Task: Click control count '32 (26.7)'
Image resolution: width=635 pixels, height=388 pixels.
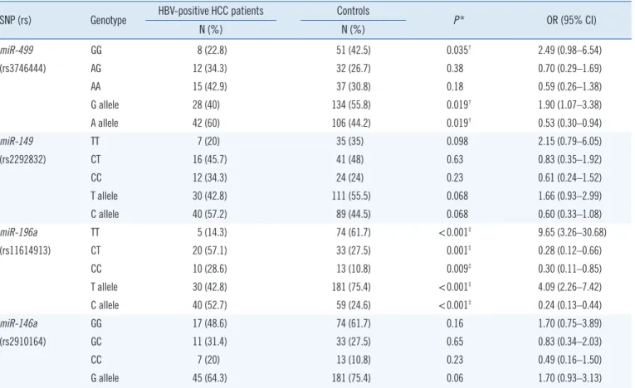Action: 353,68
